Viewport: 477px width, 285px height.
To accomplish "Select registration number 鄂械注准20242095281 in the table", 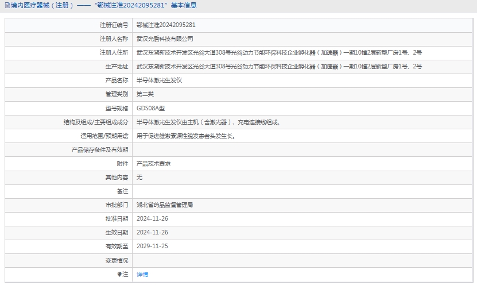I will coord(166,25).
